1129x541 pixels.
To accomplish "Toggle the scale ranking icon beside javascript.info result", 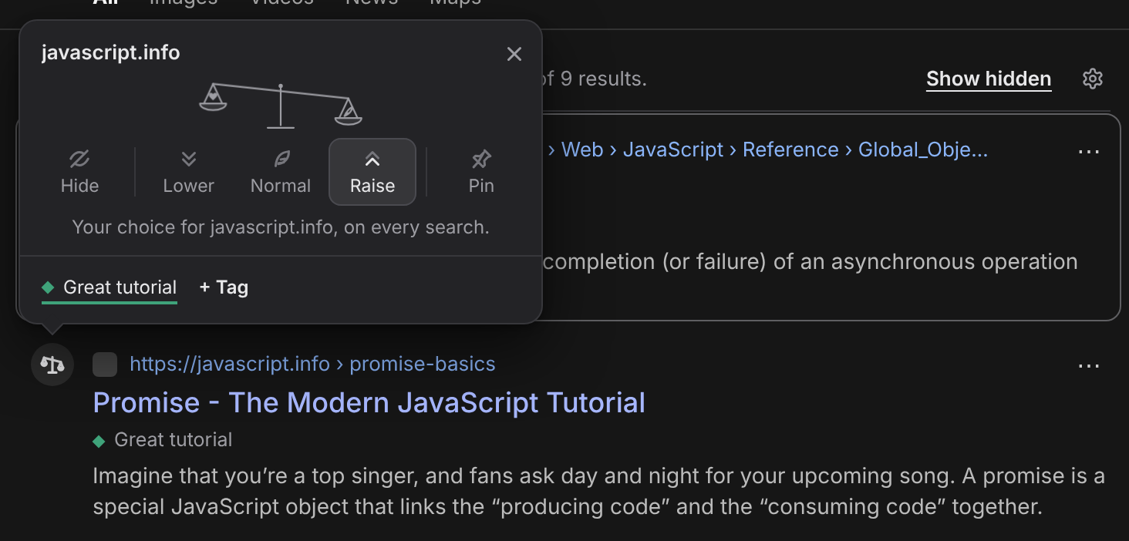I will coord(52,364).
